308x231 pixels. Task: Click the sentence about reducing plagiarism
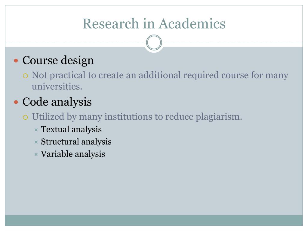click(x=137, y=117)
